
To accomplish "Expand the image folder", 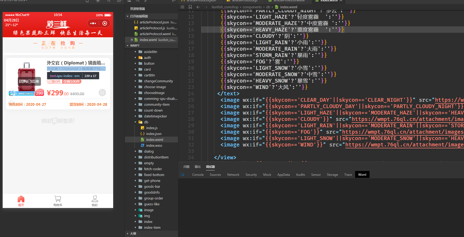I will tap(136, 210).
